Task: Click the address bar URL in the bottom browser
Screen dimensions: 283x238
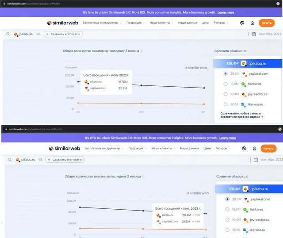Action: (x=35, y=129)
